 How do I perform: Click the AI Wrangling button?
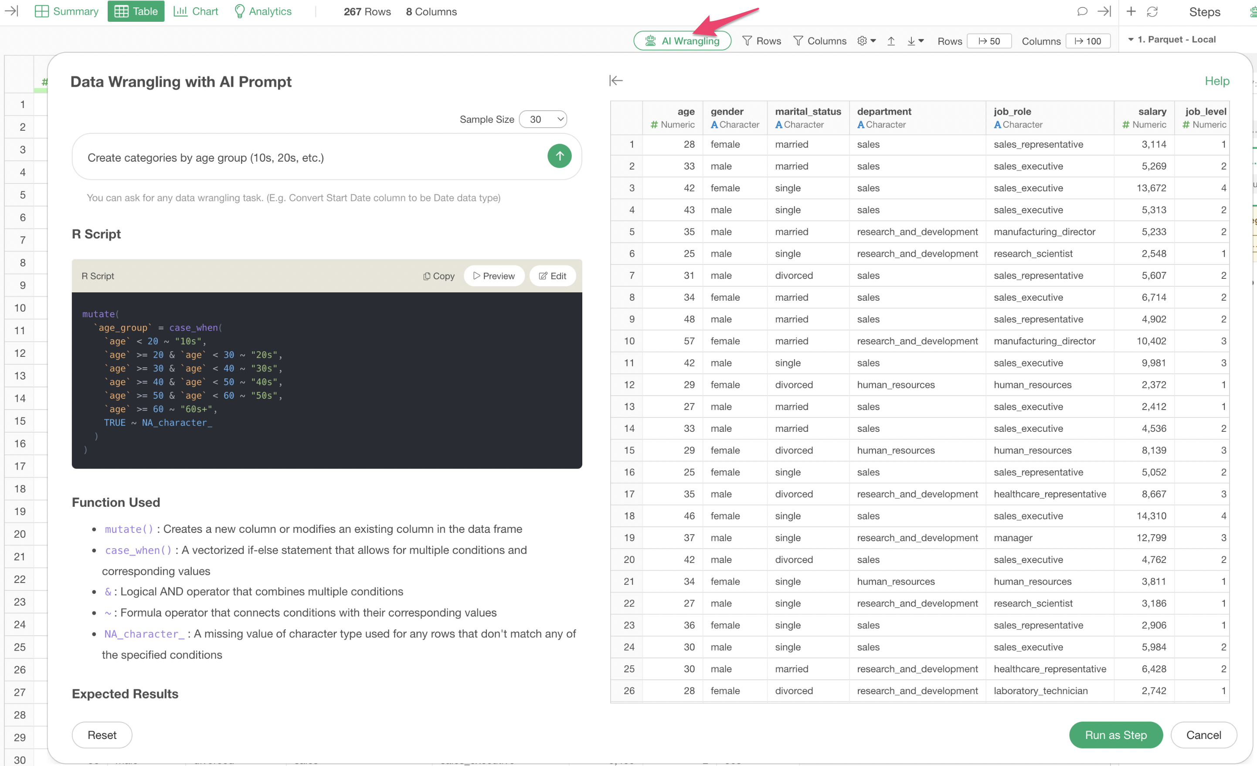pos(682,41)
